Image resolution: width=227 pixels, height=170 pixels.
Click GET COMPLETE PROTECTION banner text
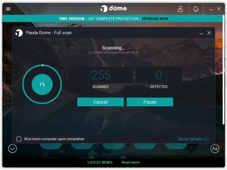(113, 19)
